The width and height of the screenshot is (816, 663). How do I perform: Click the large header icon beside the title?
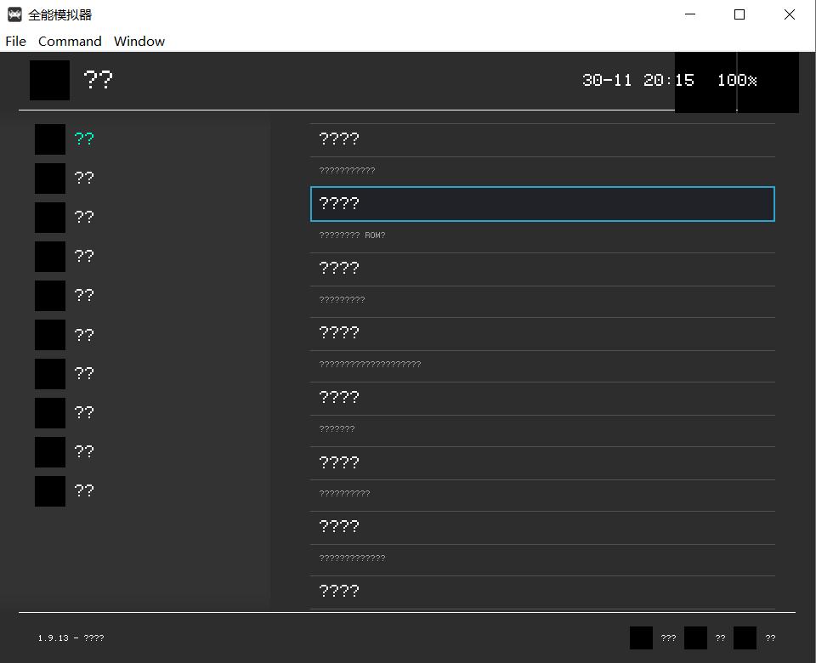pos(49,80)
